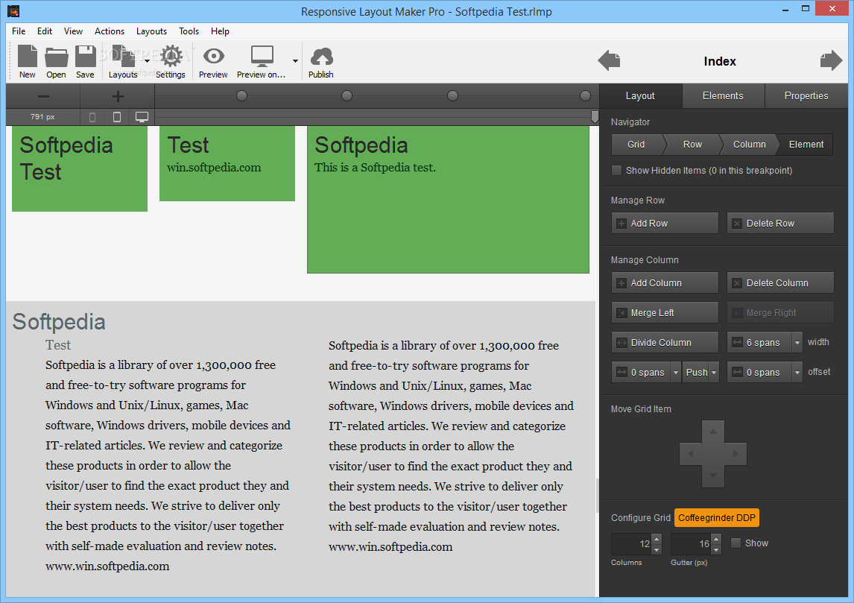Viewport: 854px width, 603px height.
Task: Click the second breakpoint marker on ruler
Action: click(347, 96)
